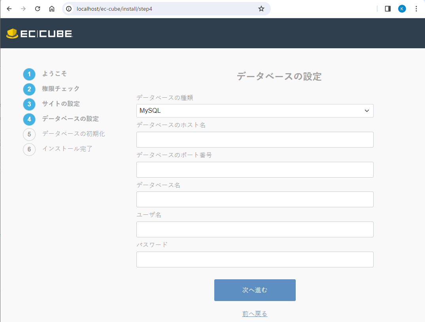Click the EC-CUBE logo in header

click(40, 34)
